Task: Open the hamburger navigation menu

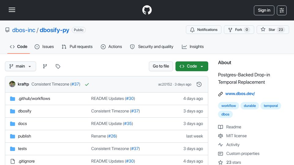Action: tap(12, 10)
